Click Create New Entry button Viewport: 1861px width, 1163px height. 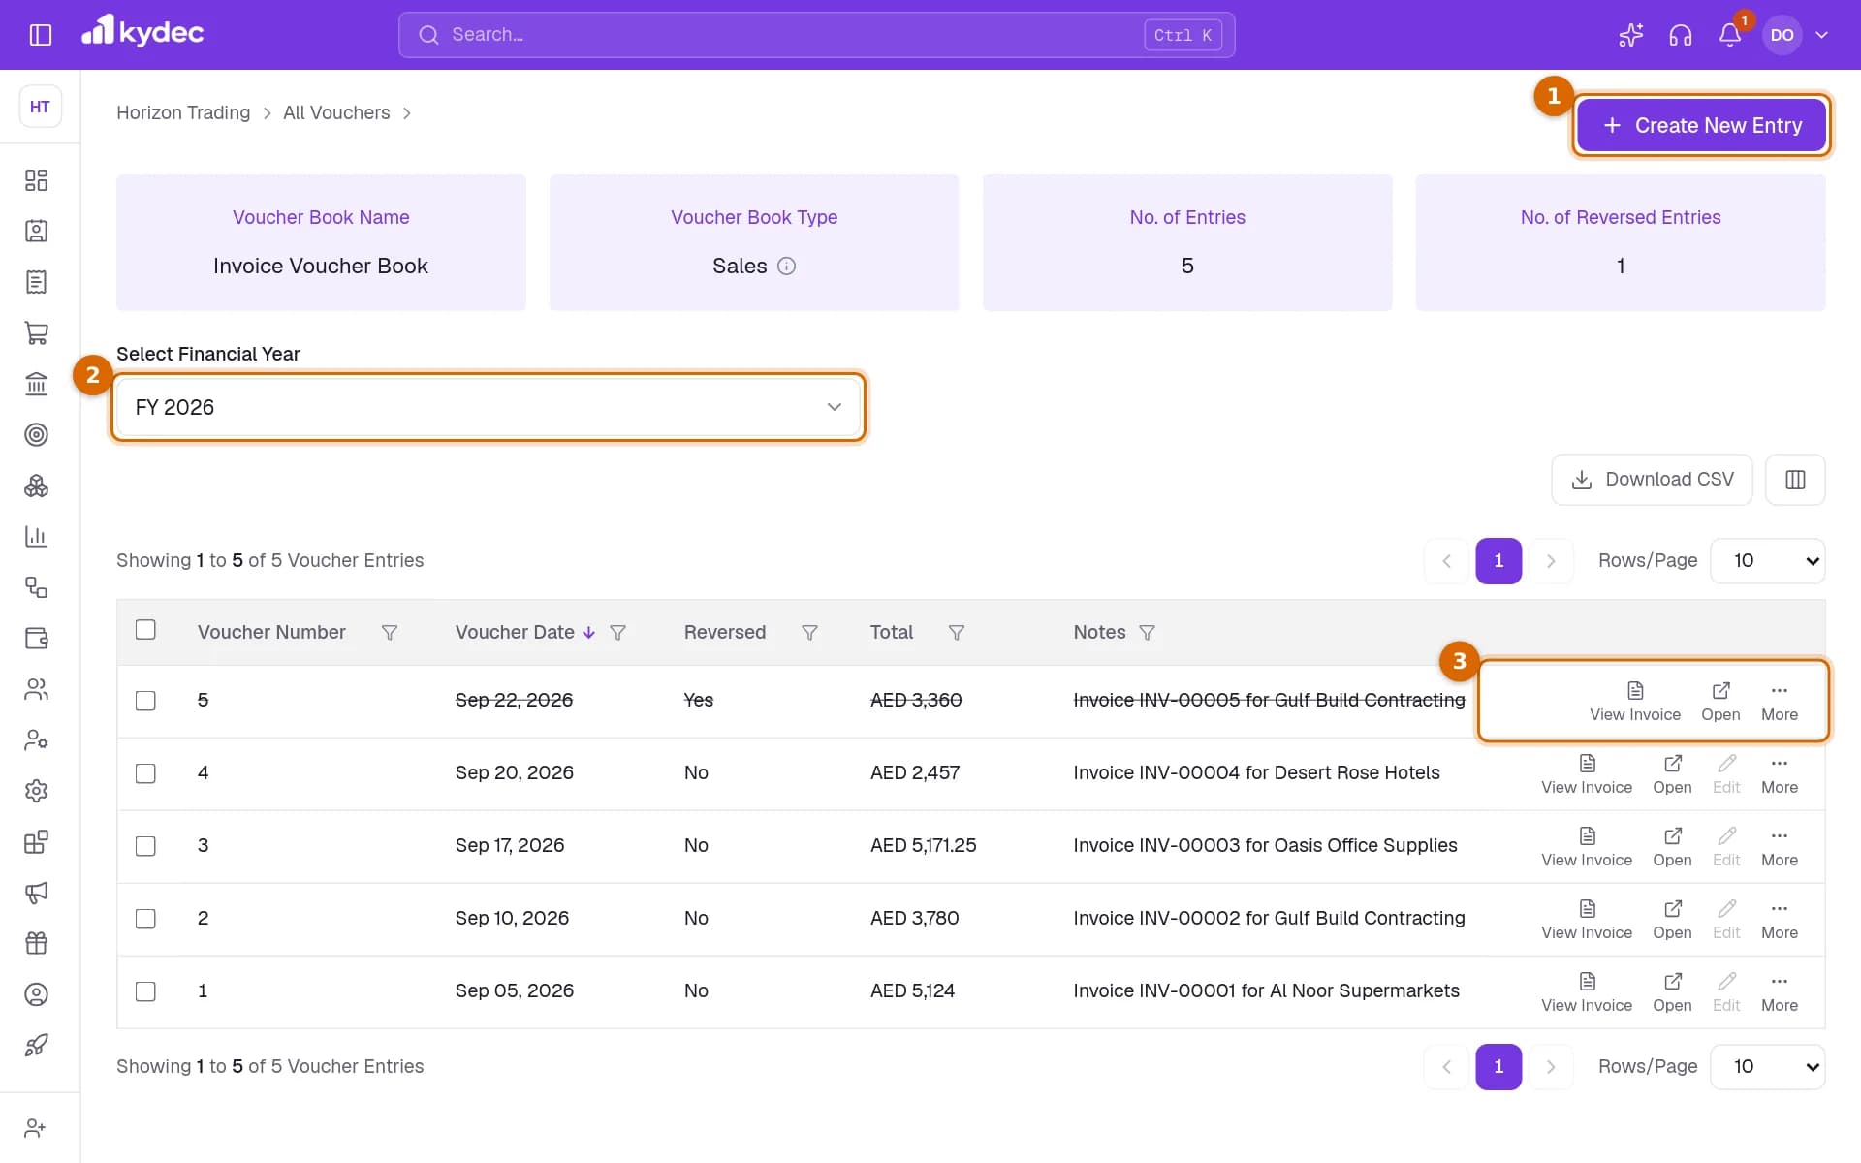point(1701,125)
